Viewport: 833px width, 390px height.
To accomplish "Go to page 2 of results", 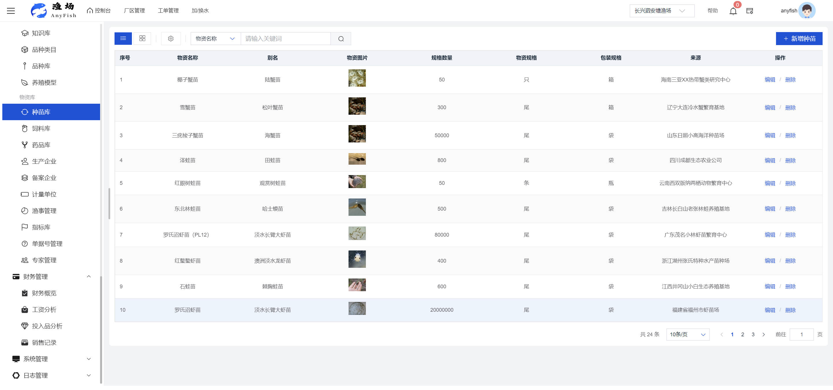I will pyautogui.click(x=742, y=335).
